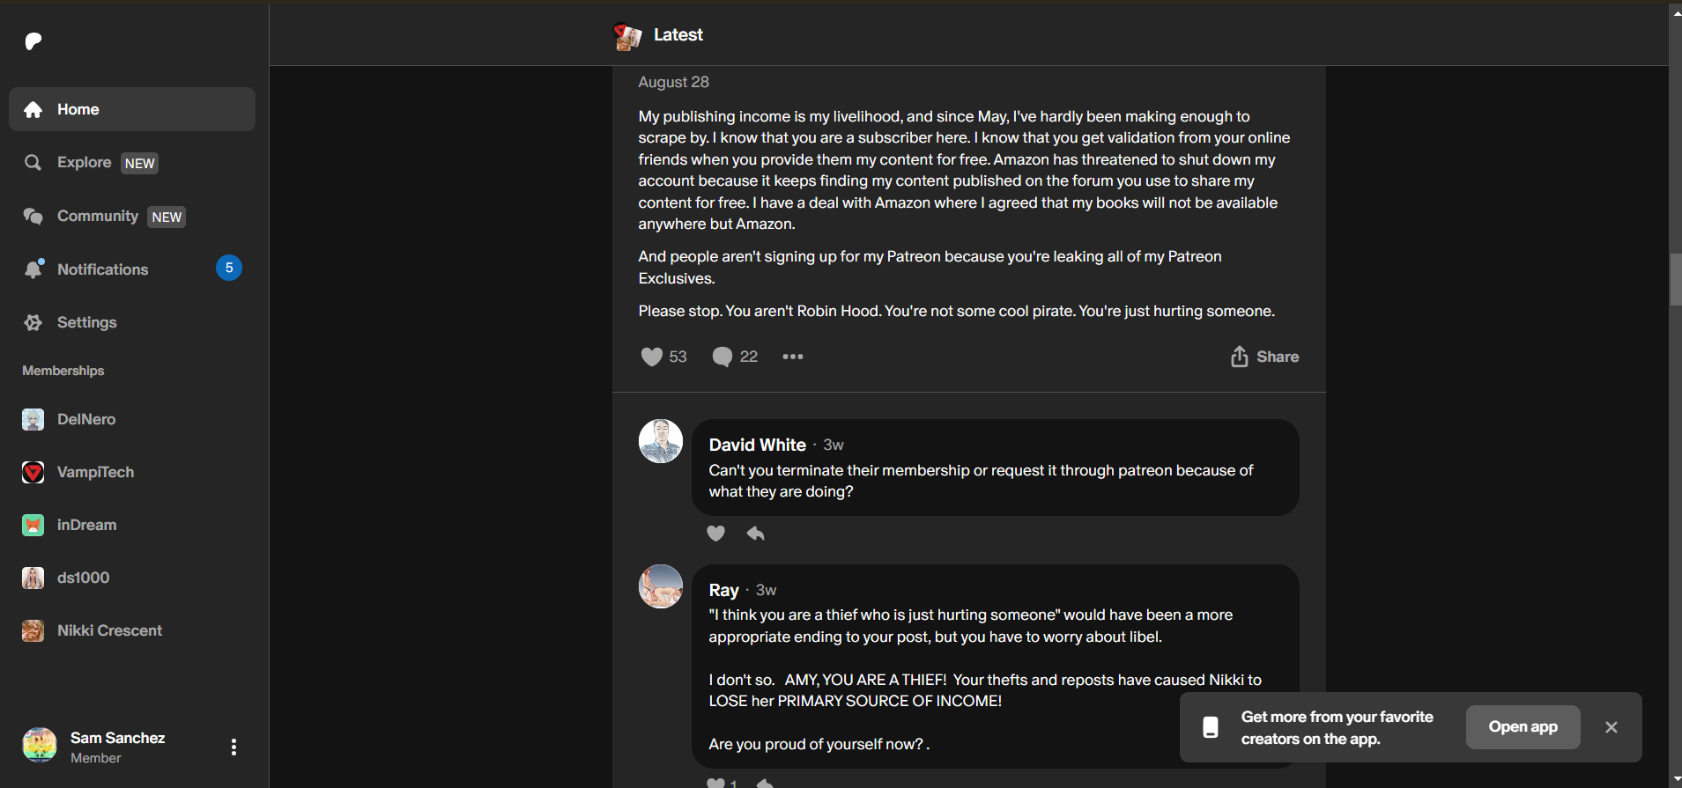Click David White's profile avatar
Image resolution: width=1682 pixels, height=788 pixels.
[x=661, y=441]
